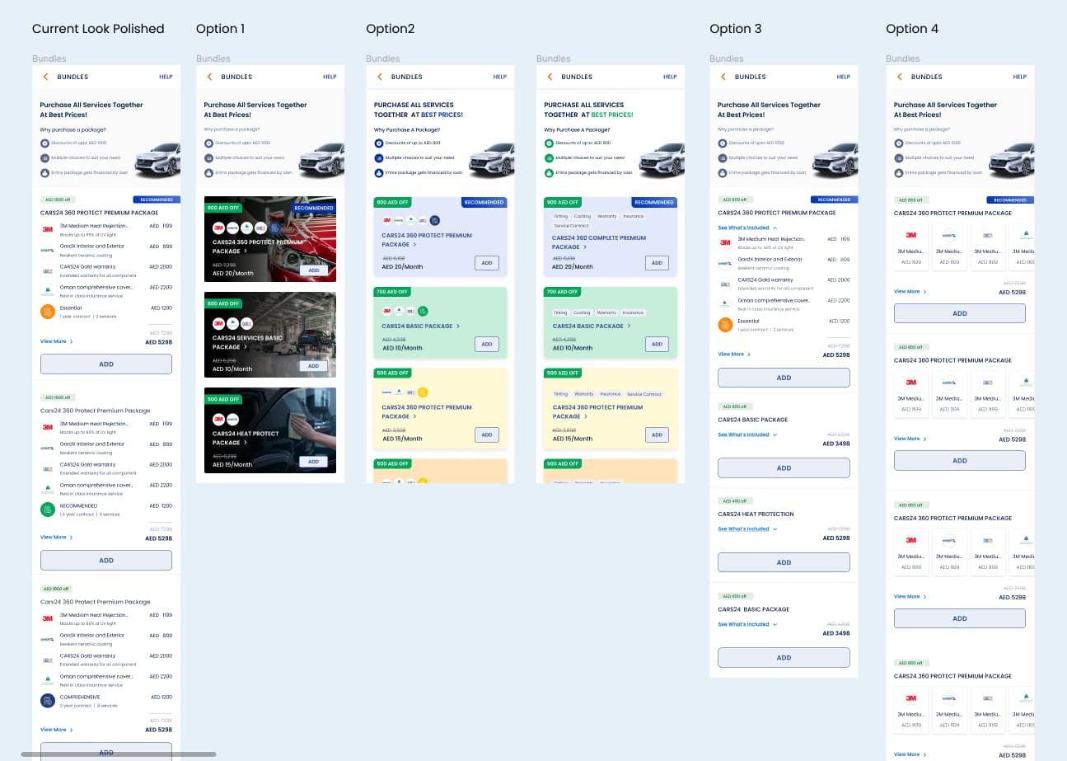Click car image in Current Look Polished frame
The image size is (1067, 761).
coord(157,160)
